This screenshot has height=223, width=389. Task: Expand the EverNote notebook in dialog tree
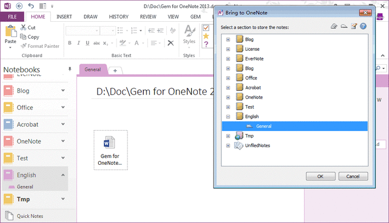click(x=228, y=59)
